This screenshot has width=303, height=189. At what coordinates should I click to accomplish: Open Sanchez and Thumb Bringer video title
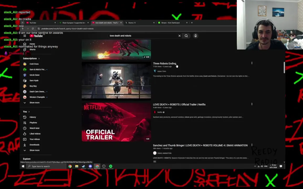coord(200,145)
